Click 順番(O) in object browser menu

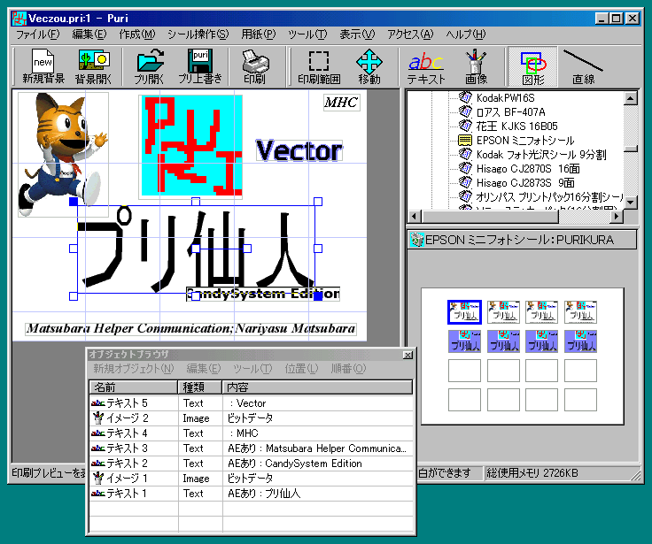[348, 368]
